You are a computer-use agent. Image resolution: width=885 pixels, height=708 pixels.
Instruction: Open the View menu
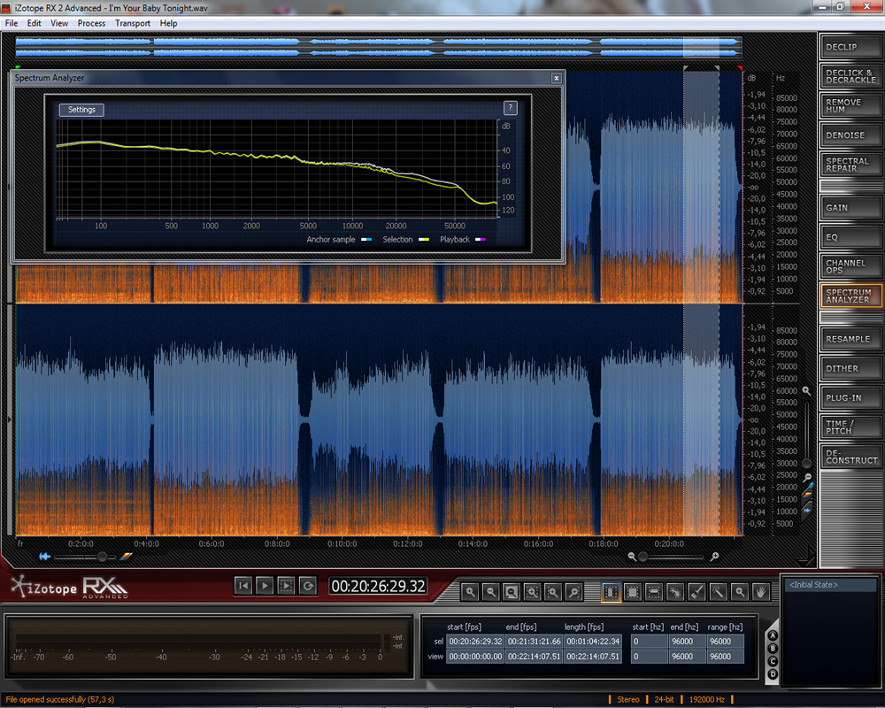[59, 23]
